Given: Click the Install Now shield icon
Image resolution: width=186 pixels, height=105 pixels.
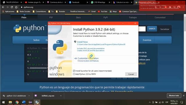Looking at the screenshot, I should pyautogui.click(x=75, y=42).
